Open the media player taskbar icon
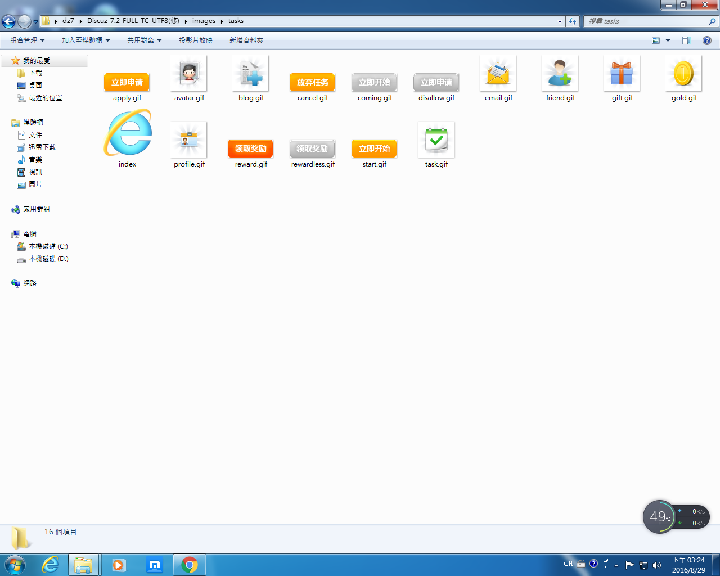The image size is (720, 576). (x=119, y=565)
